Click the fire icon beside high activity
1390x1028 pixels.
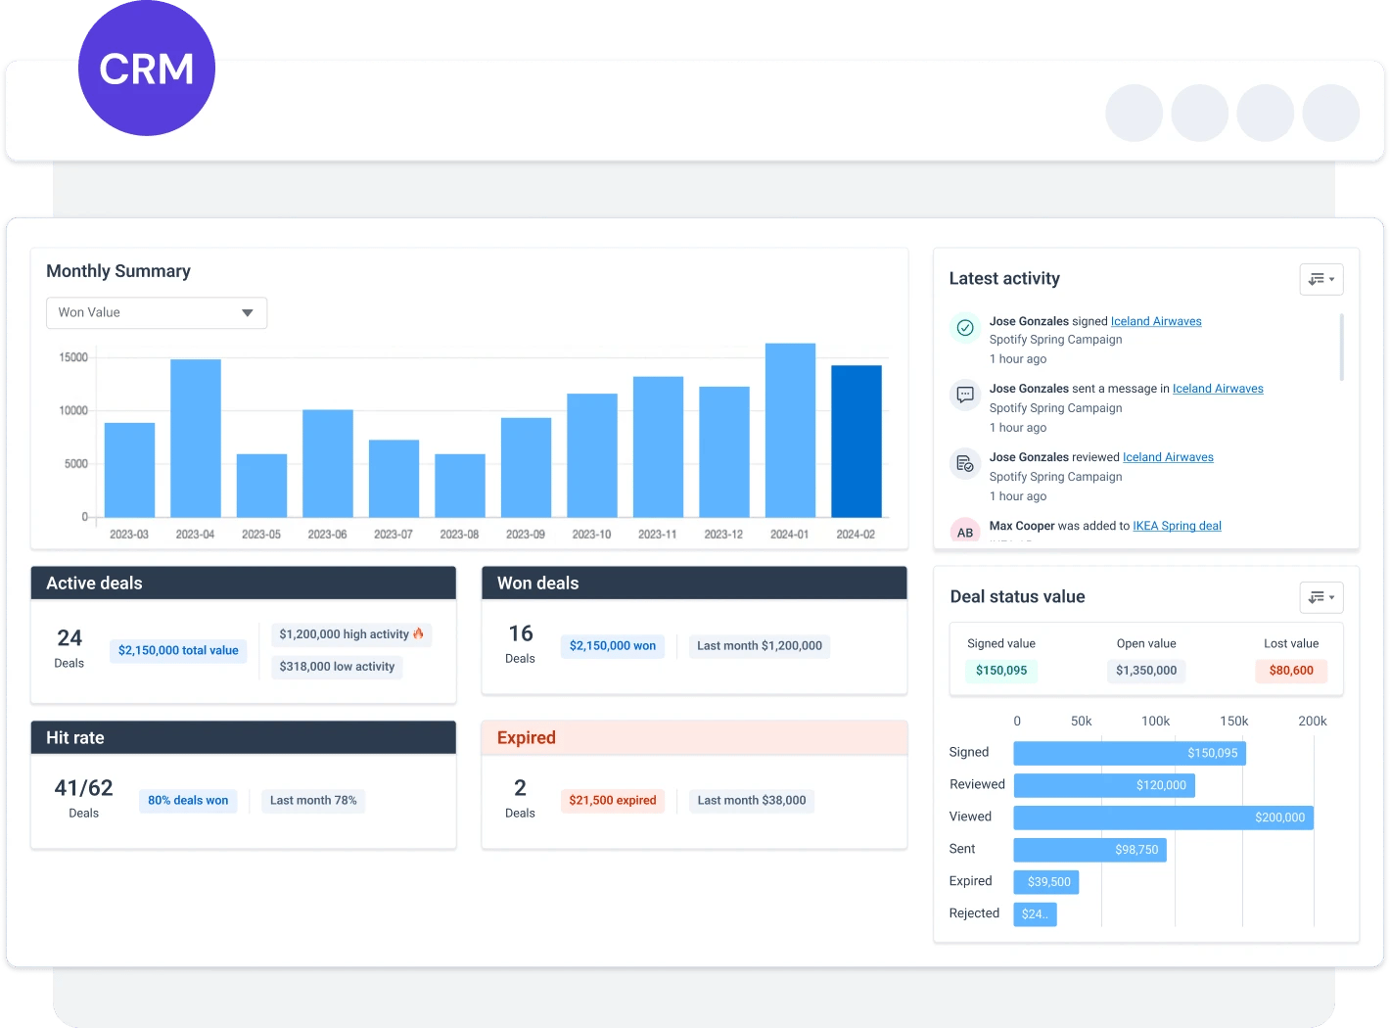pyautogui.click(x=419, y=633)
